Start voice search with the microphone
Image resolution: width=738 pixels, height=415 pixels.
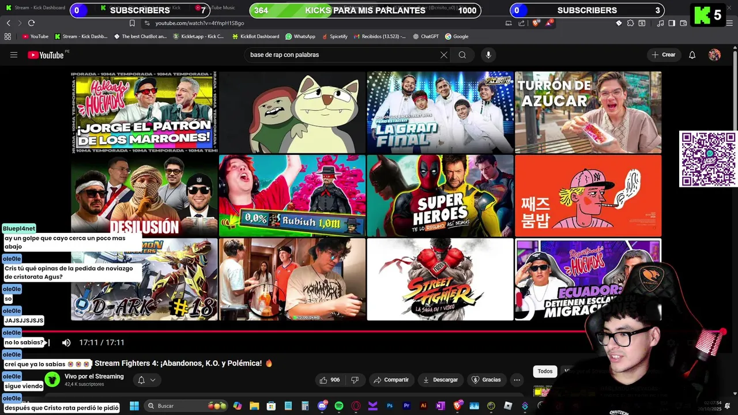(488, 55)
